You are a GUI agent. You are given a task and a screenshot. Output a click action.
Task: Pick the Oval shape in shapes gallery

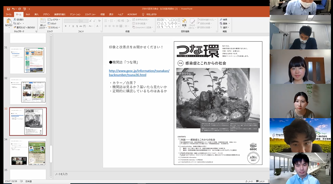(176, 20)
